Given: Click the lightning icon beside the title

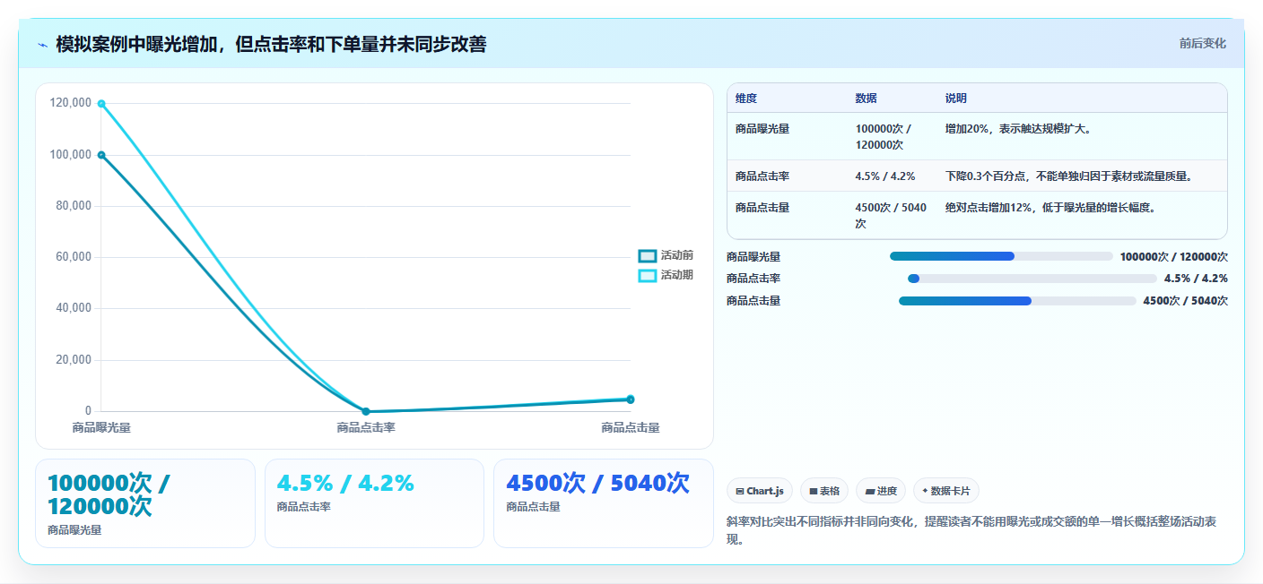Looking at the screenshot, I should [x=42, y=45].
